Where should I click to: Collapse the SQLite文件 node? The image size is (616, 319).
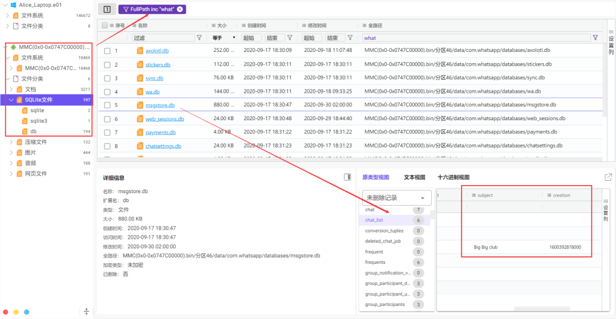11,100
